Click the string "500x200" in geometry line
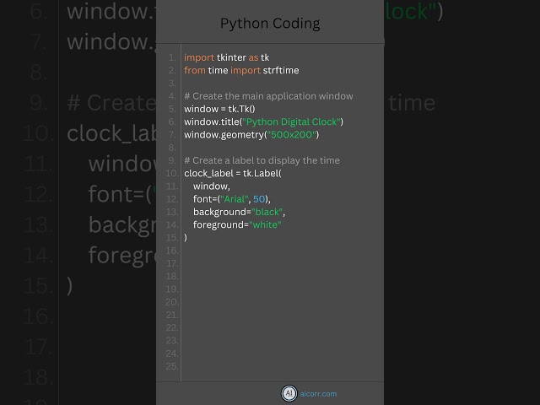This screenshot has height=405, width=540. pos(292,135)
